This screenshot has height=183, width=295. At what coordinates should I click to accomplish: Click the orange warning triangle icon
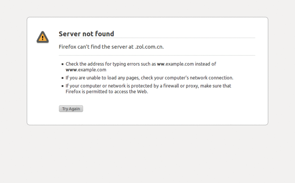pyautogui.click(x=42, y=37)
